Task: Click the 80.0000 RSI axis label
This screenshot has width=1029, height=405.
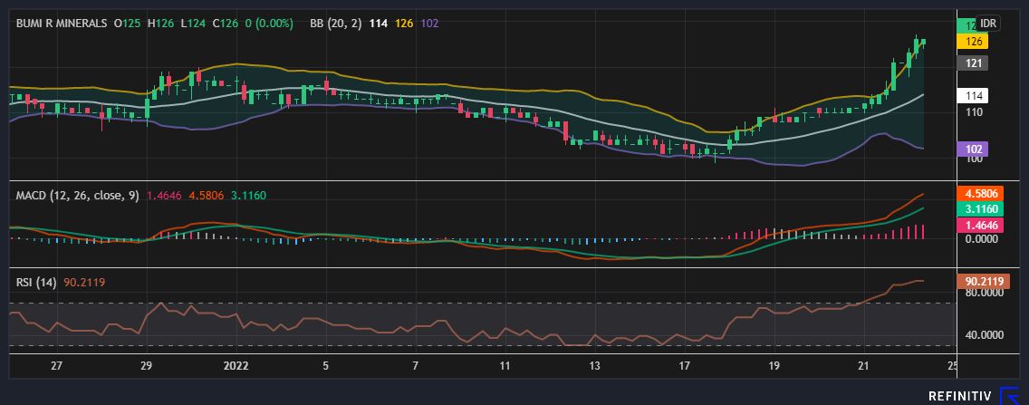Action: (984, 294)
